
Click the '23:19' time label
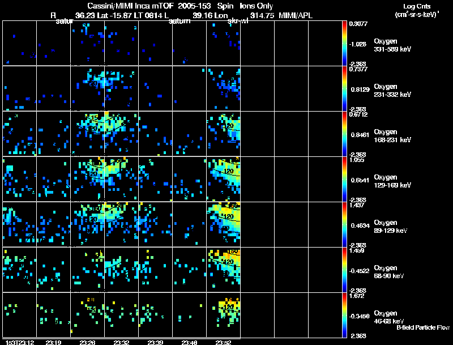click(53, 342)
